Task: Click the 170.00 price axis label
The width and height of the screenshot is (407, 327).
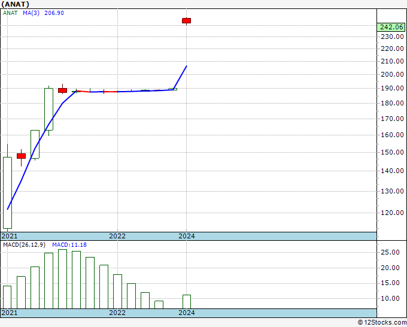Action: 392,119
